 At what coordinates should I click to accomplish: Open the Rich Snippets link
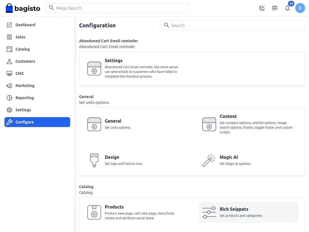coord(234,209)
